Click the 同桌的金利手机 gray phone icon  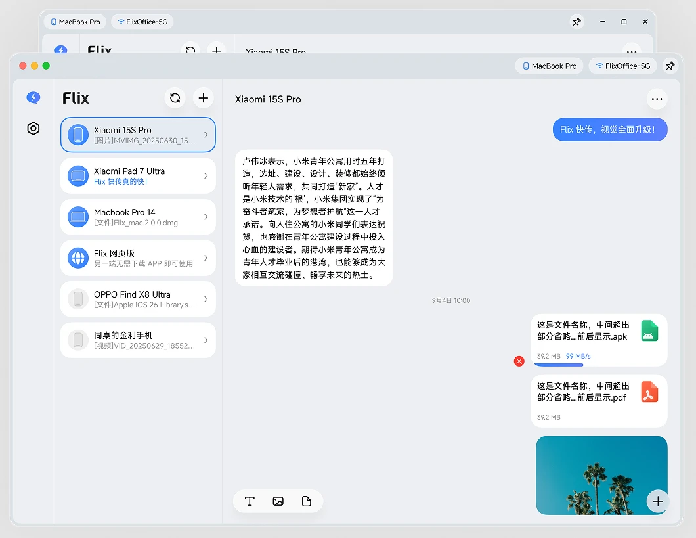point(78,340)
